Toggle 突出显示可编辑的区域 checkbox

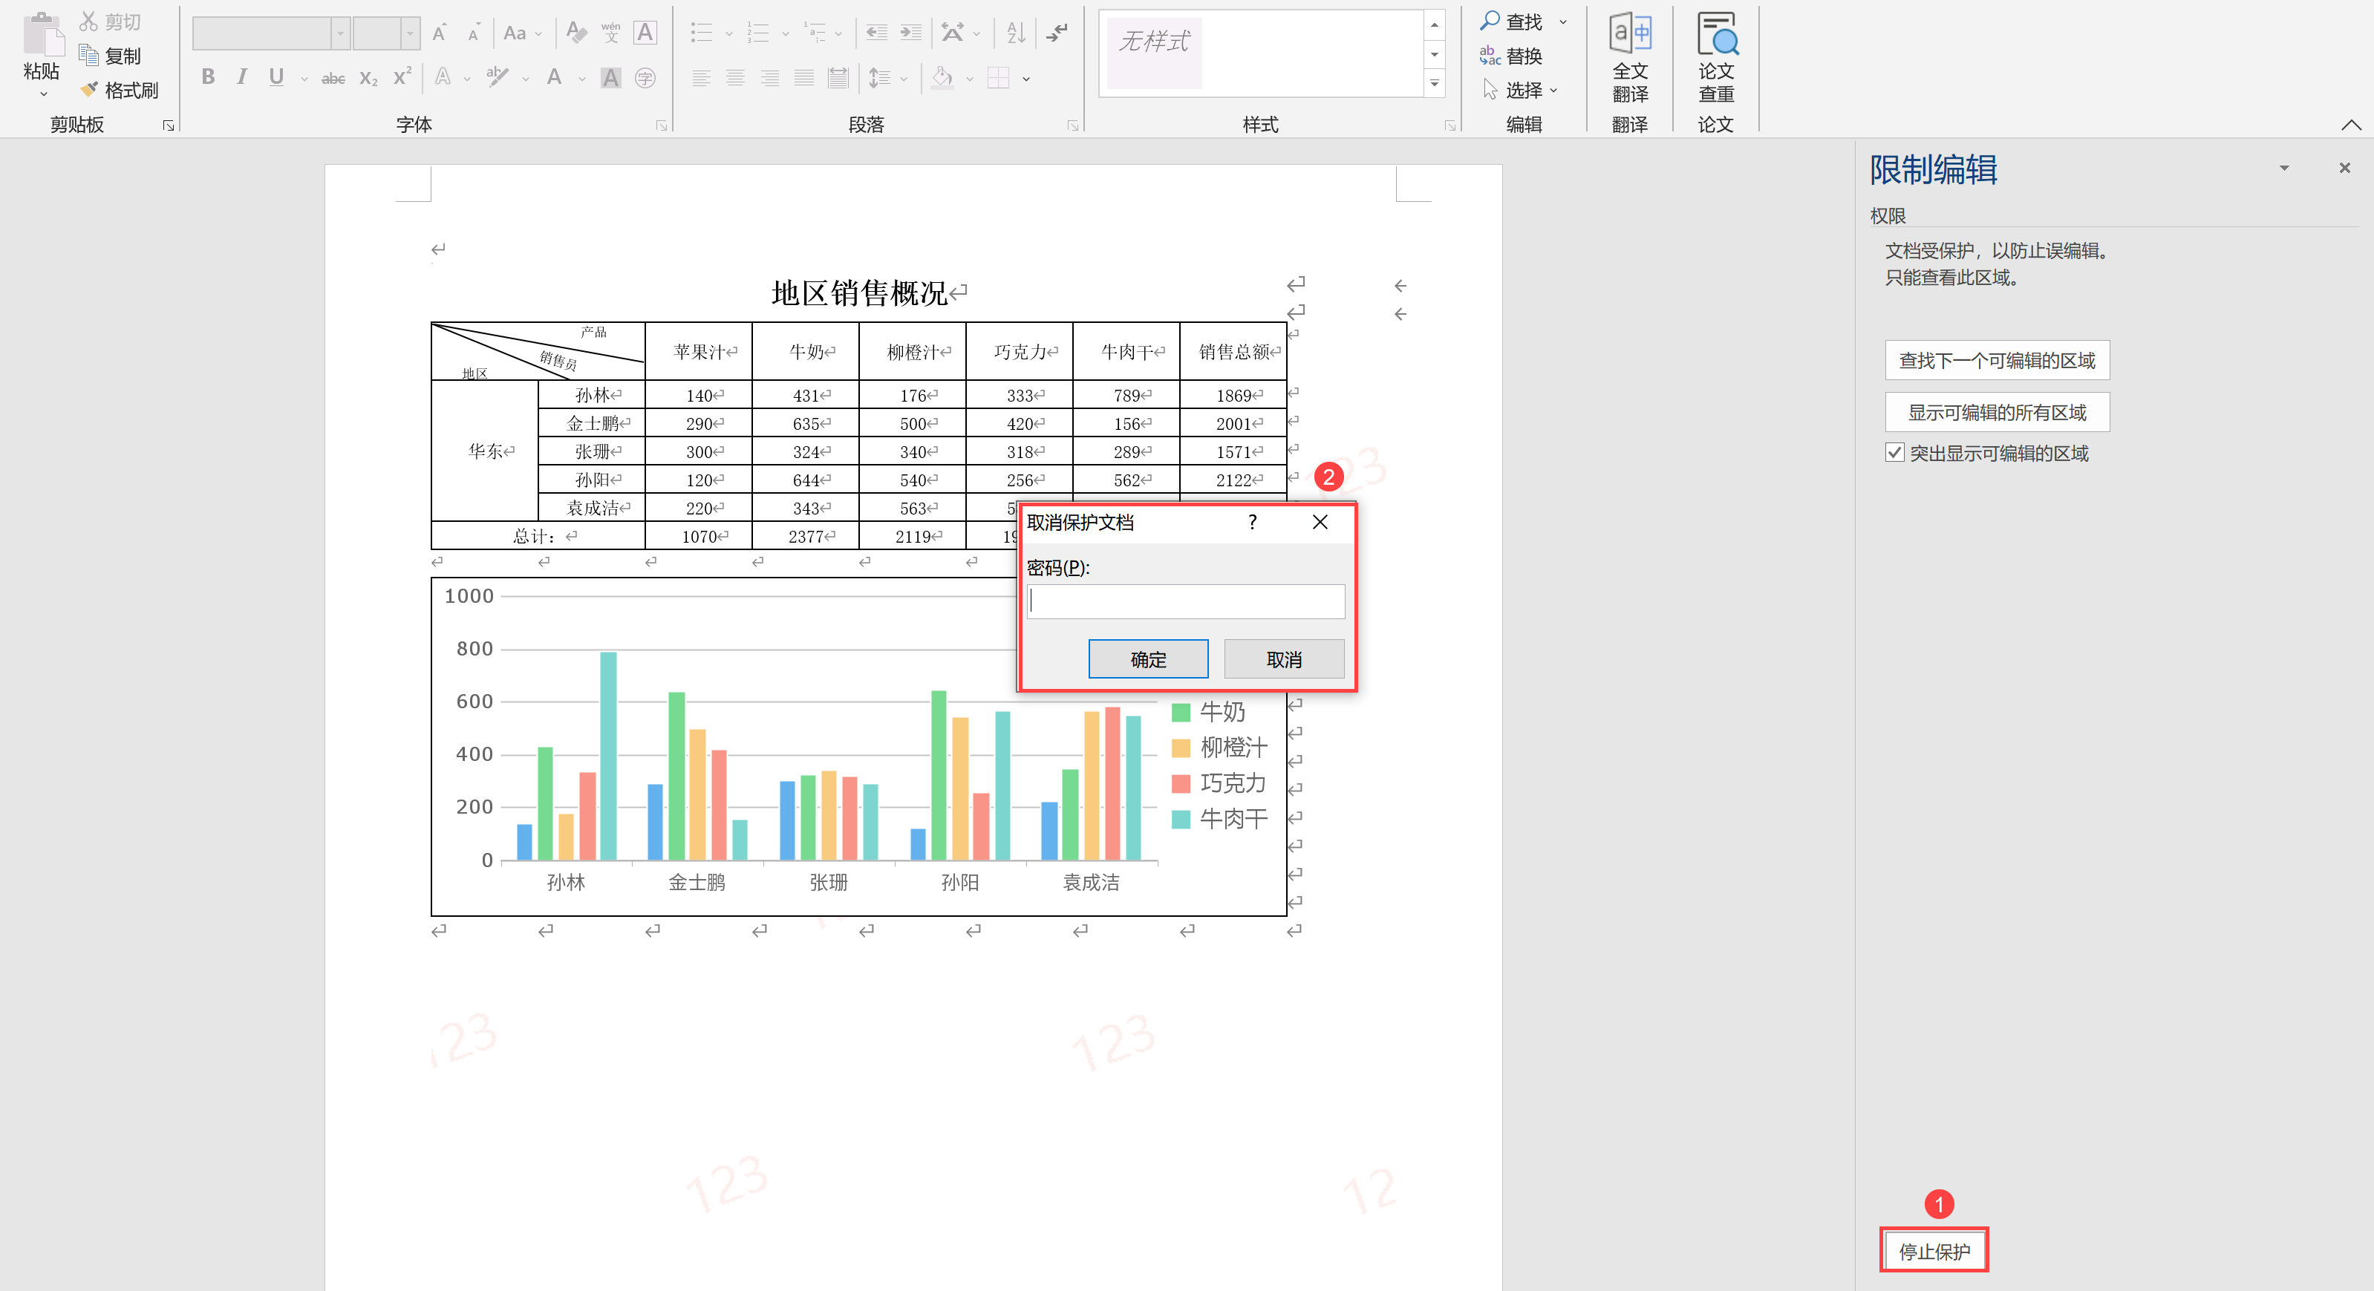tap(1895, 452)
